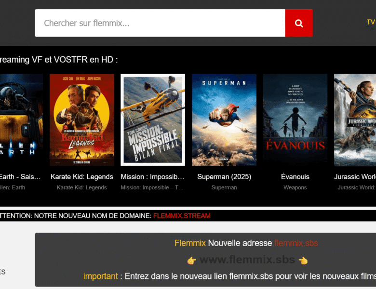Focus the "Chercher sur flemmix..." search field
Viewport: 376px width, 289px height.
(x=160, y=23)
